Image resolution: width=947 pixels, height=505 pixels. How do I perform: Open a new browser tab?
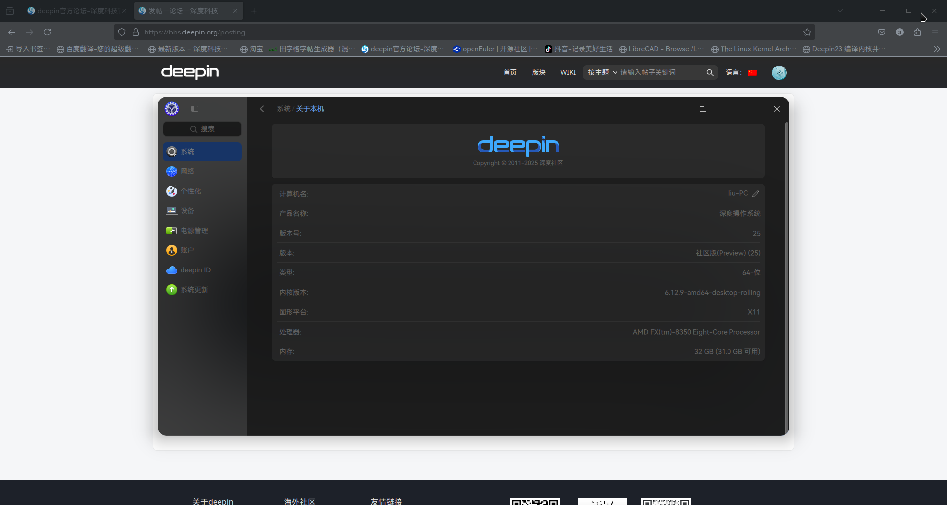[x=254, y=11]
